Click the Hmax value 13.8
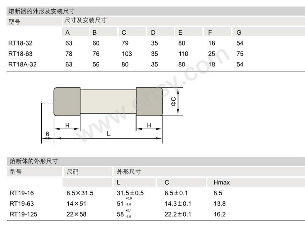This screenshot has height=229, width=305. tap(220, 204)
